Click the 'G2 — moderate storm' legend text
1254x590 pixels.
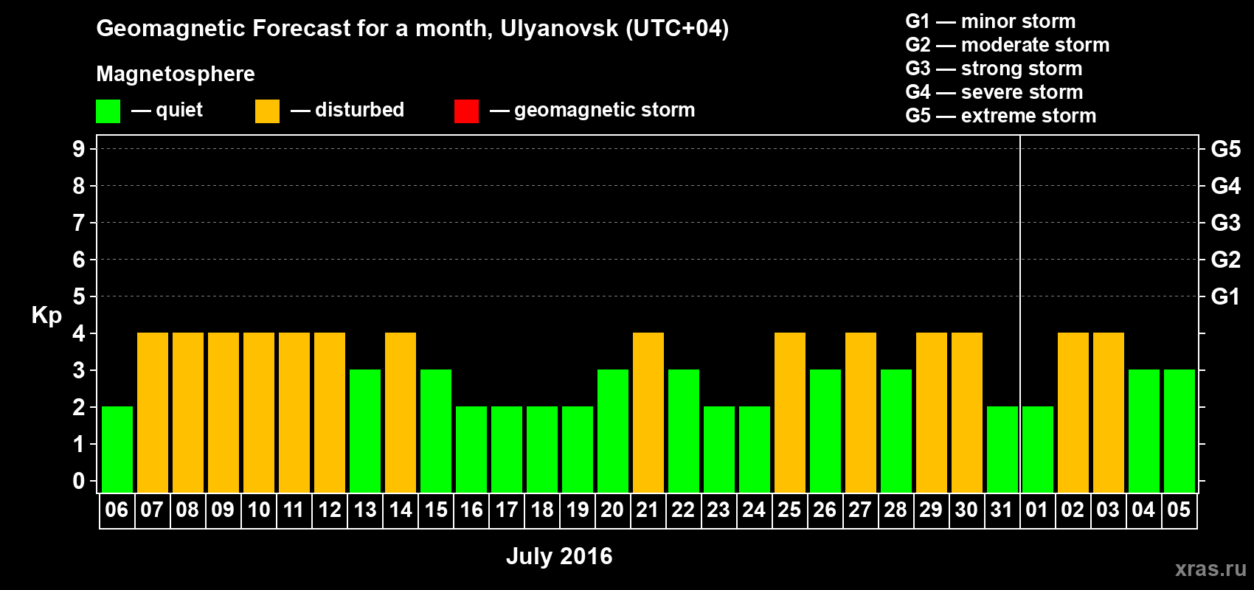coord(1008,45)
